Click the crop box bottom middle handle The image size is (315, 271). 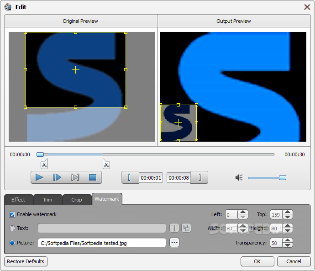click(x=75, y=107)
